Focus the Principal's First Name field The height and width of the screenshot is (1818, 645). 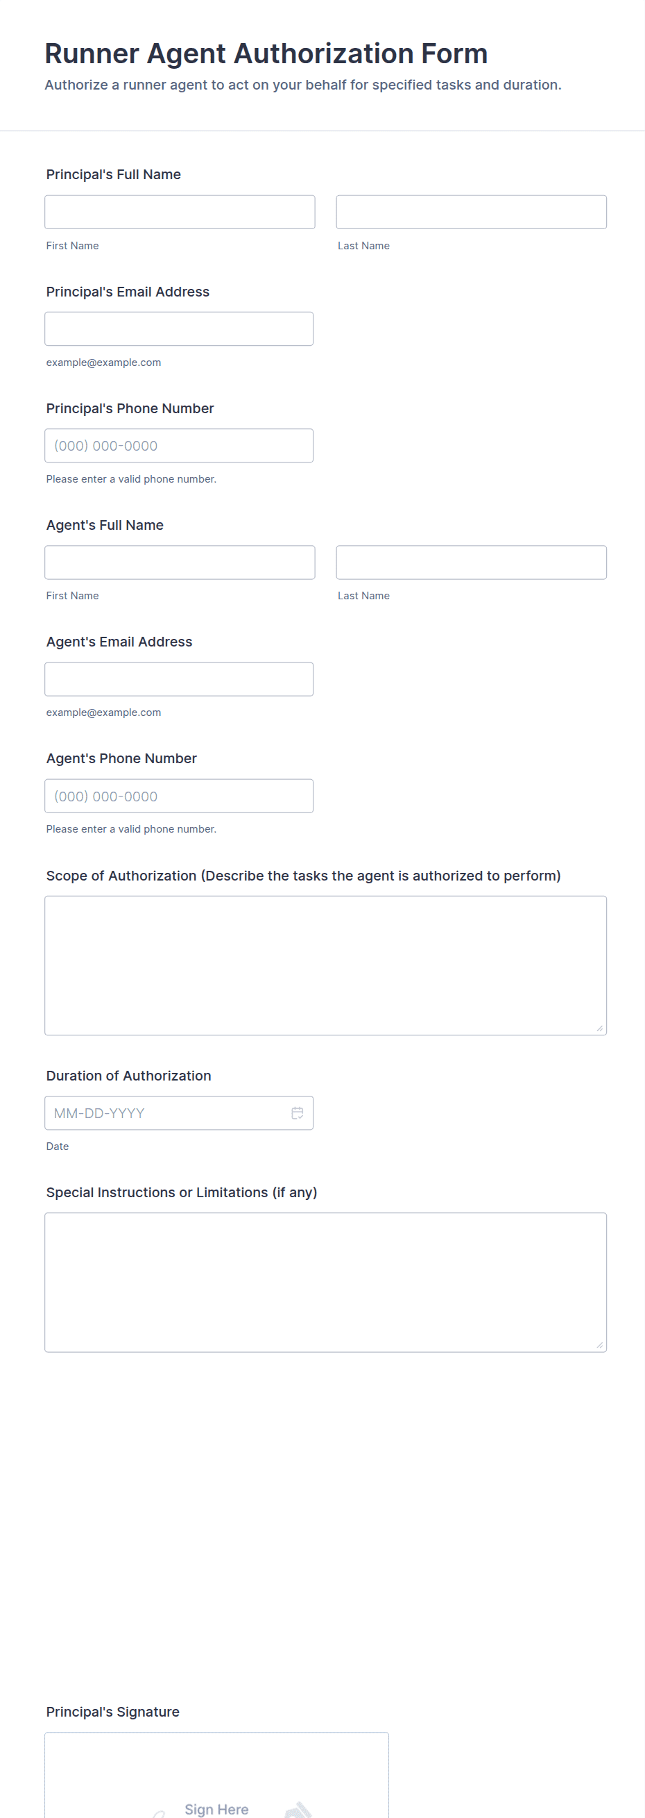(x=180, y=212)
